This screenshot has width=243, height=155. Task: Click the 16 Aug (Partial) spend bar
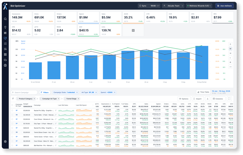[202, 63]
